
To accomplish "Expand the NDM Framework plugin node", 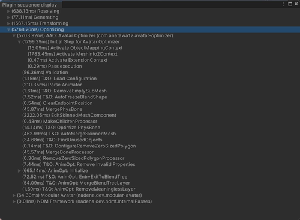I will 14,201.
